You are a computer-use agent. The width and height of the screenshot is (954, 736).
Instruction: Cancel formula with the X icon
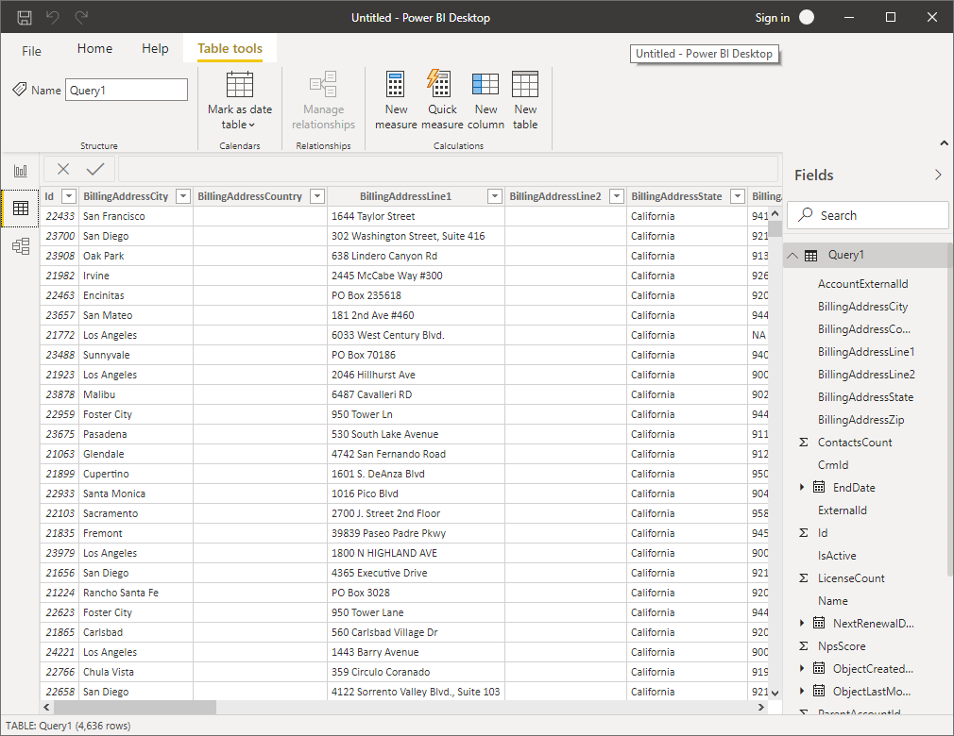pos(63,169)
